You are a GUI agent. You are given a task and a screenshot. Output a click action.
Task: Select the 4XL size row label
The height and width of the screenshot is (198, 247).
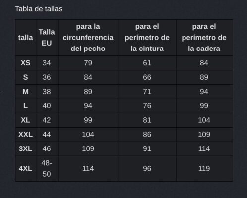(26, 169)
